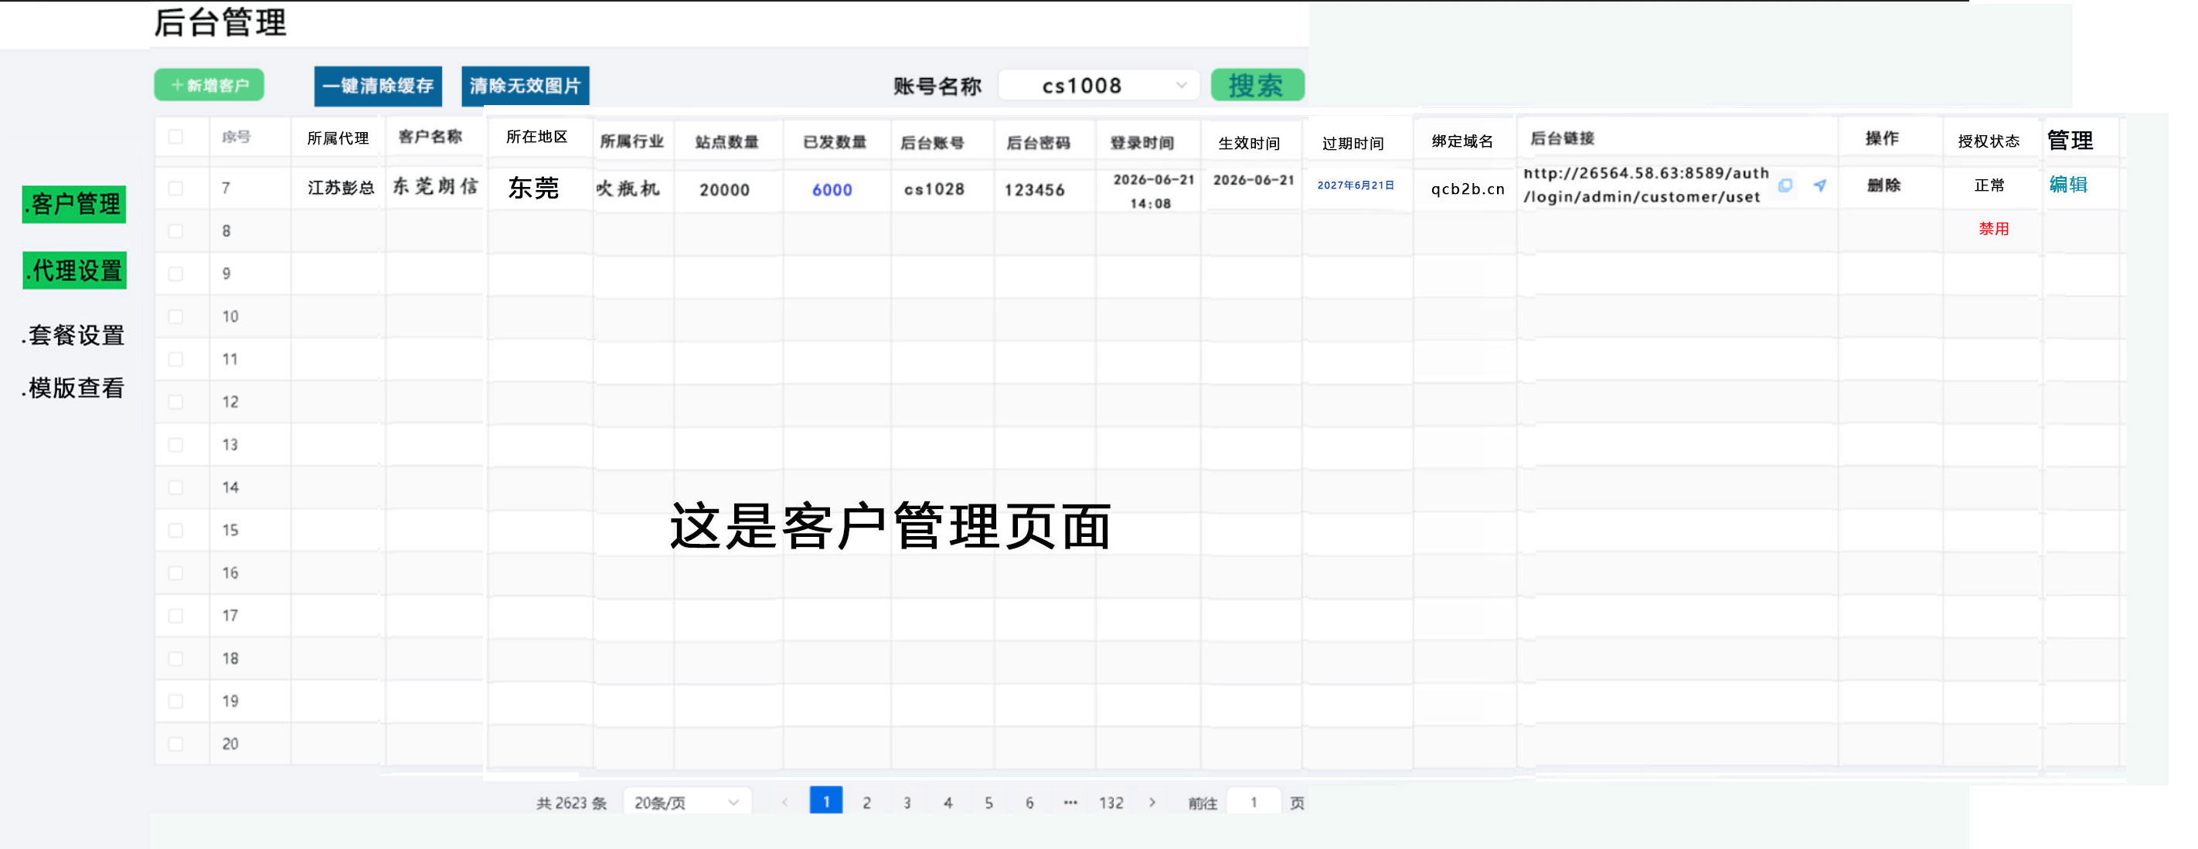Click the qcb2b.cn bound domain cell
Image resolution: width=2198 pixels, height=849 pixels.
(x=1467, y=188)
